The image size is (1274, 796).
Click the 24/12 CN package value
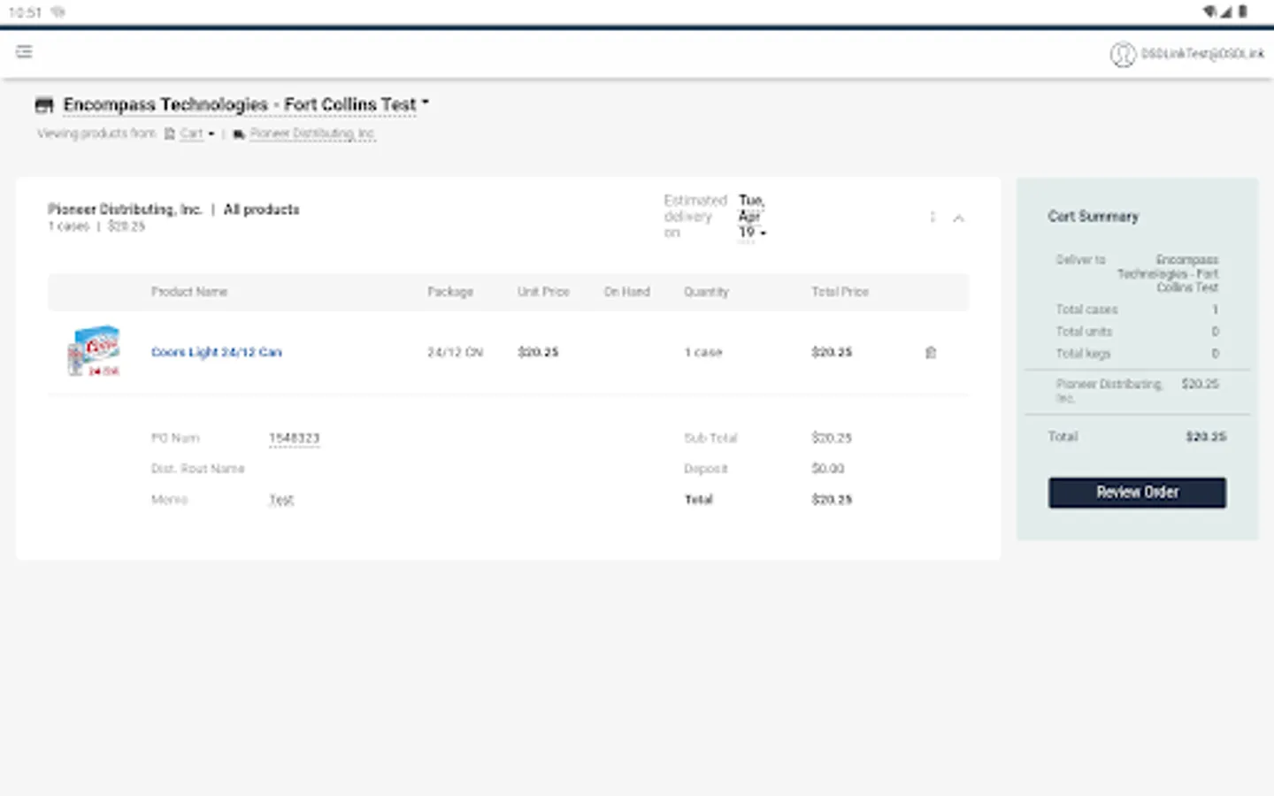click(x=456, y=352)
